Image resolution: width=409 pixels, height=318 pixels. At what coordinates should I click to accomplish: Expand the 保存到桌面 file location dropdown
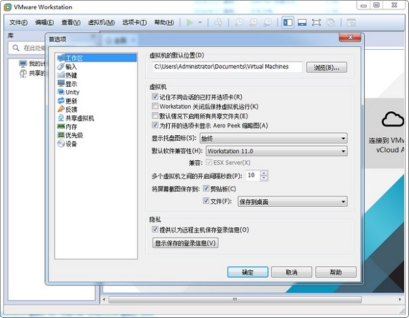(x=292, y=201)
